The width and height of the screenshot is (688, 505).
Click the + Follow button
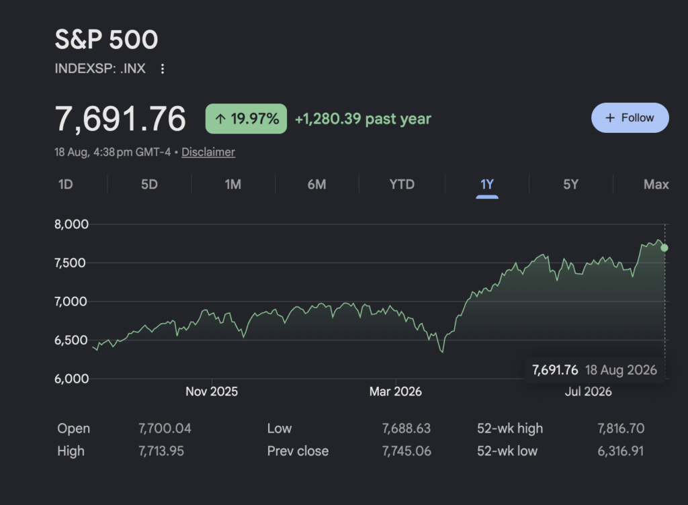630,118
